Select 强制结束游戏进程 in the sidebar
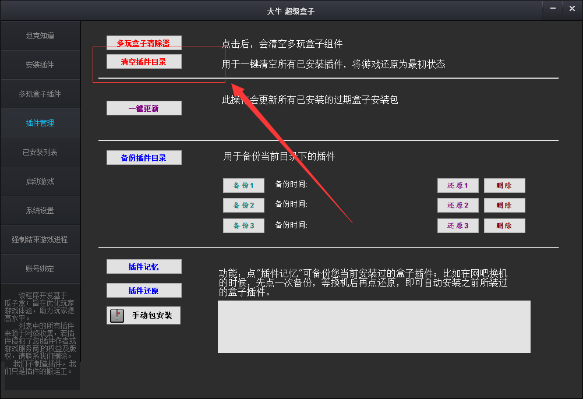Image resolution: width=583 pixels, height=399 pixels. [40, 239]
